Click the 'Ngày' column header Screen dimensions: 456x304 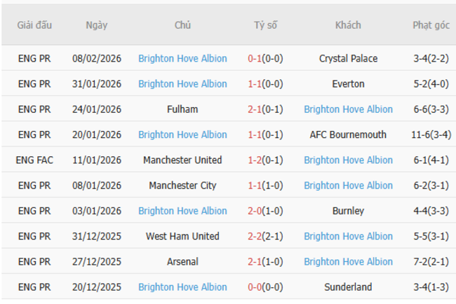click(97, 25)
